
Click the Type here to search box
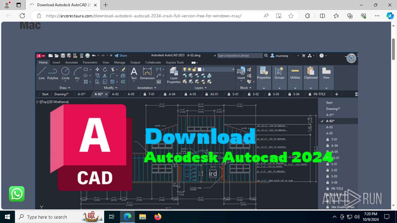click(x=59, y=217)
